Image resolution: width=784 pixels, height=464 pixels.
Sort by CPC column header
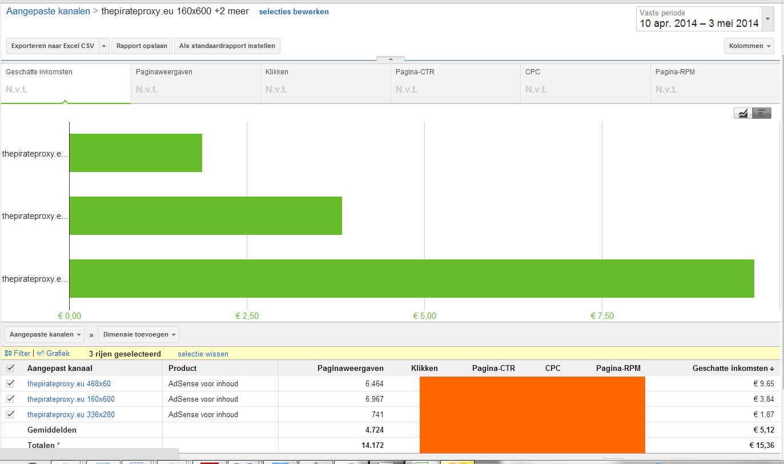pos(553,368)
